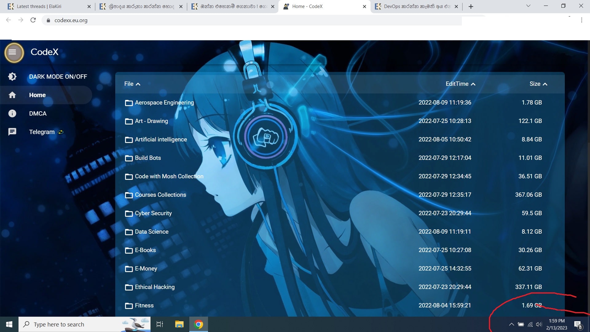Image resolution: width=590 pixels, height=332 pixels.
Task: Click the Data Science folder icon
Action: (129, 232)
